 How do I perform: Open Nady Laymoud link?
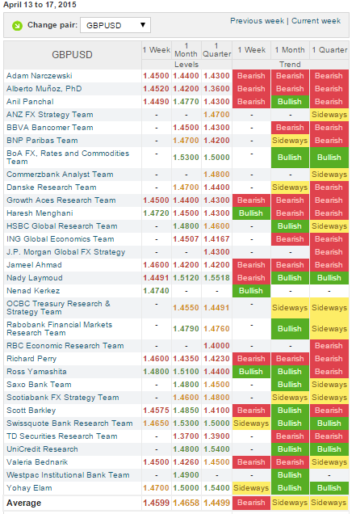[x=35, y=278]
